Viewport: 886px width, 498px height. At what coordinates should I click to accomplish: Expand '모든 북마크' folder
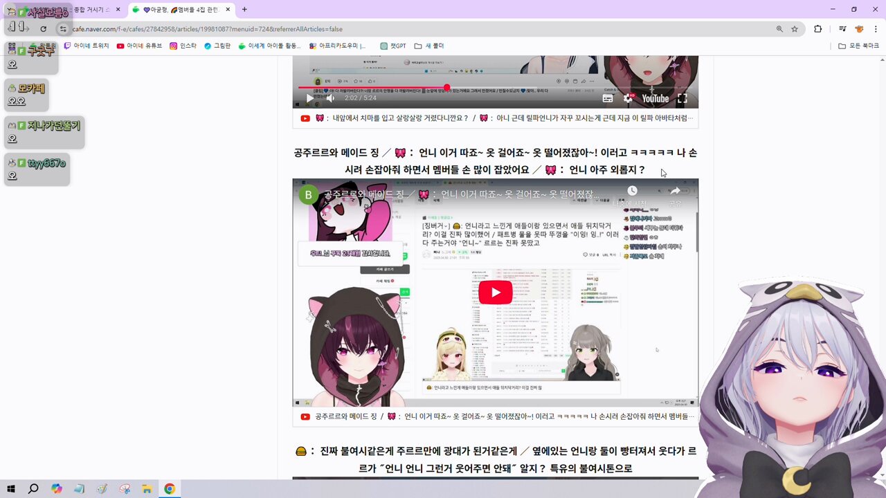[x=858, y=46]
